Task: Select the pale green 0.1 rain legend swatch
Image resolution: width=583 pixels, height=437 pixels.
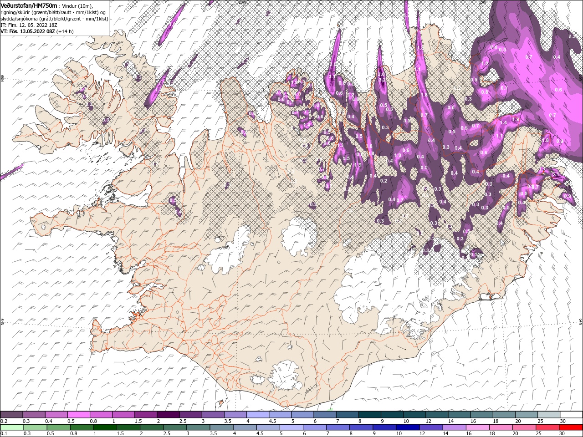Action: pos(12,427)
